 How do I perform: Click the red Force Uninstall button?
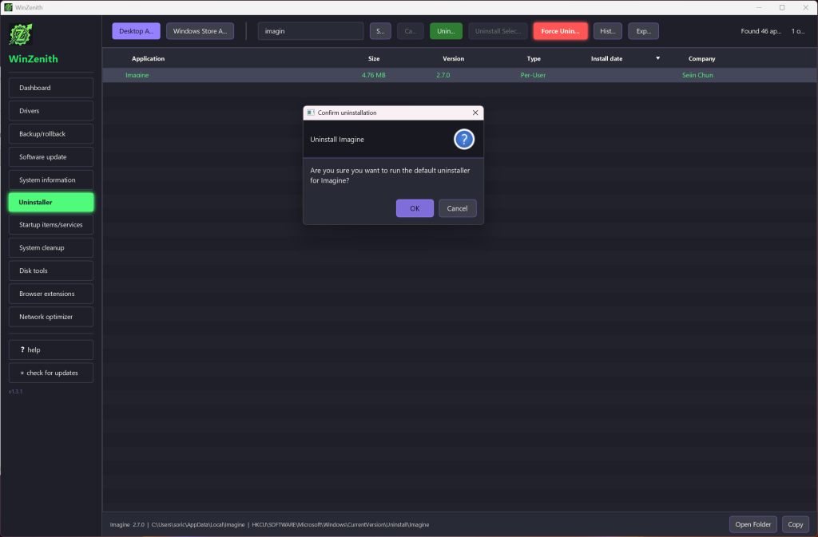[x=560, y=31]
